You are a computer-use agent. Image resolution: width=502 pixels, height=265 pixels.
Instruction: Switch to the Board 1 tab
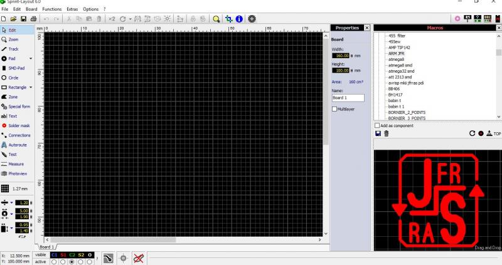(46, 247)
